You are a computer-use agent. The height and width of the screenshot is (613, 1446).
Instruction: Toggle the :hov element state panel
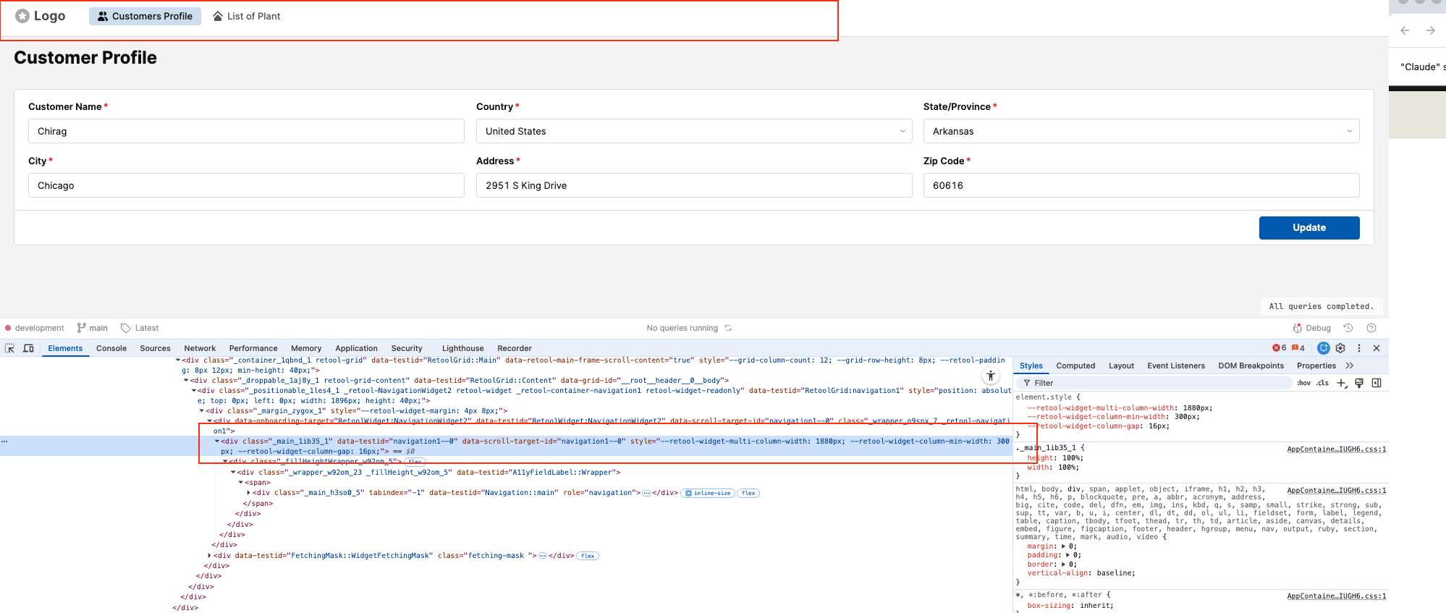click(x=1303, y=383)
